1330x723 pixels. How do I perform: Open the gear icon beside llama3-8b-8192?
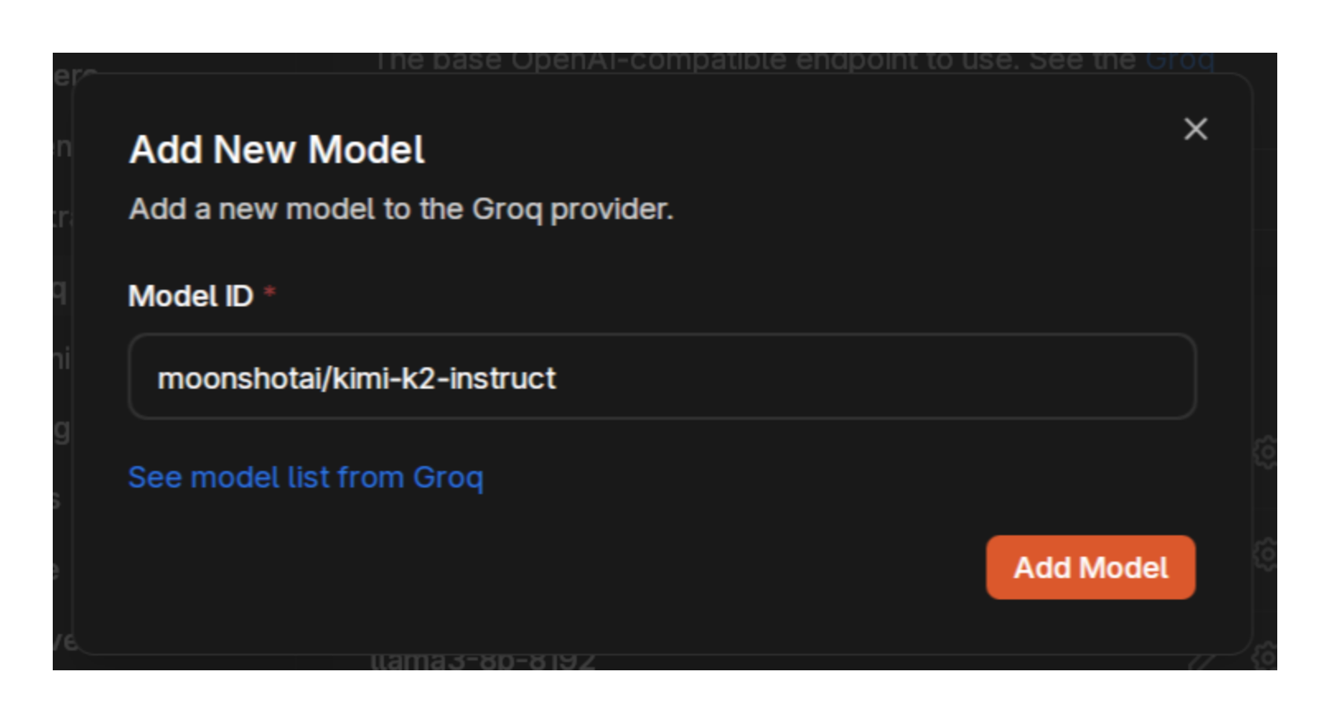(1267, 656)
